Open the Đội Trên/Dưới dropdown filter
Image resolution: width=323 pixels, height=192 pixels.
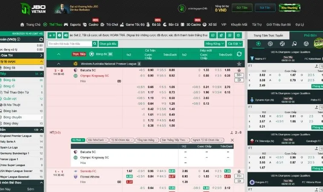98,140
